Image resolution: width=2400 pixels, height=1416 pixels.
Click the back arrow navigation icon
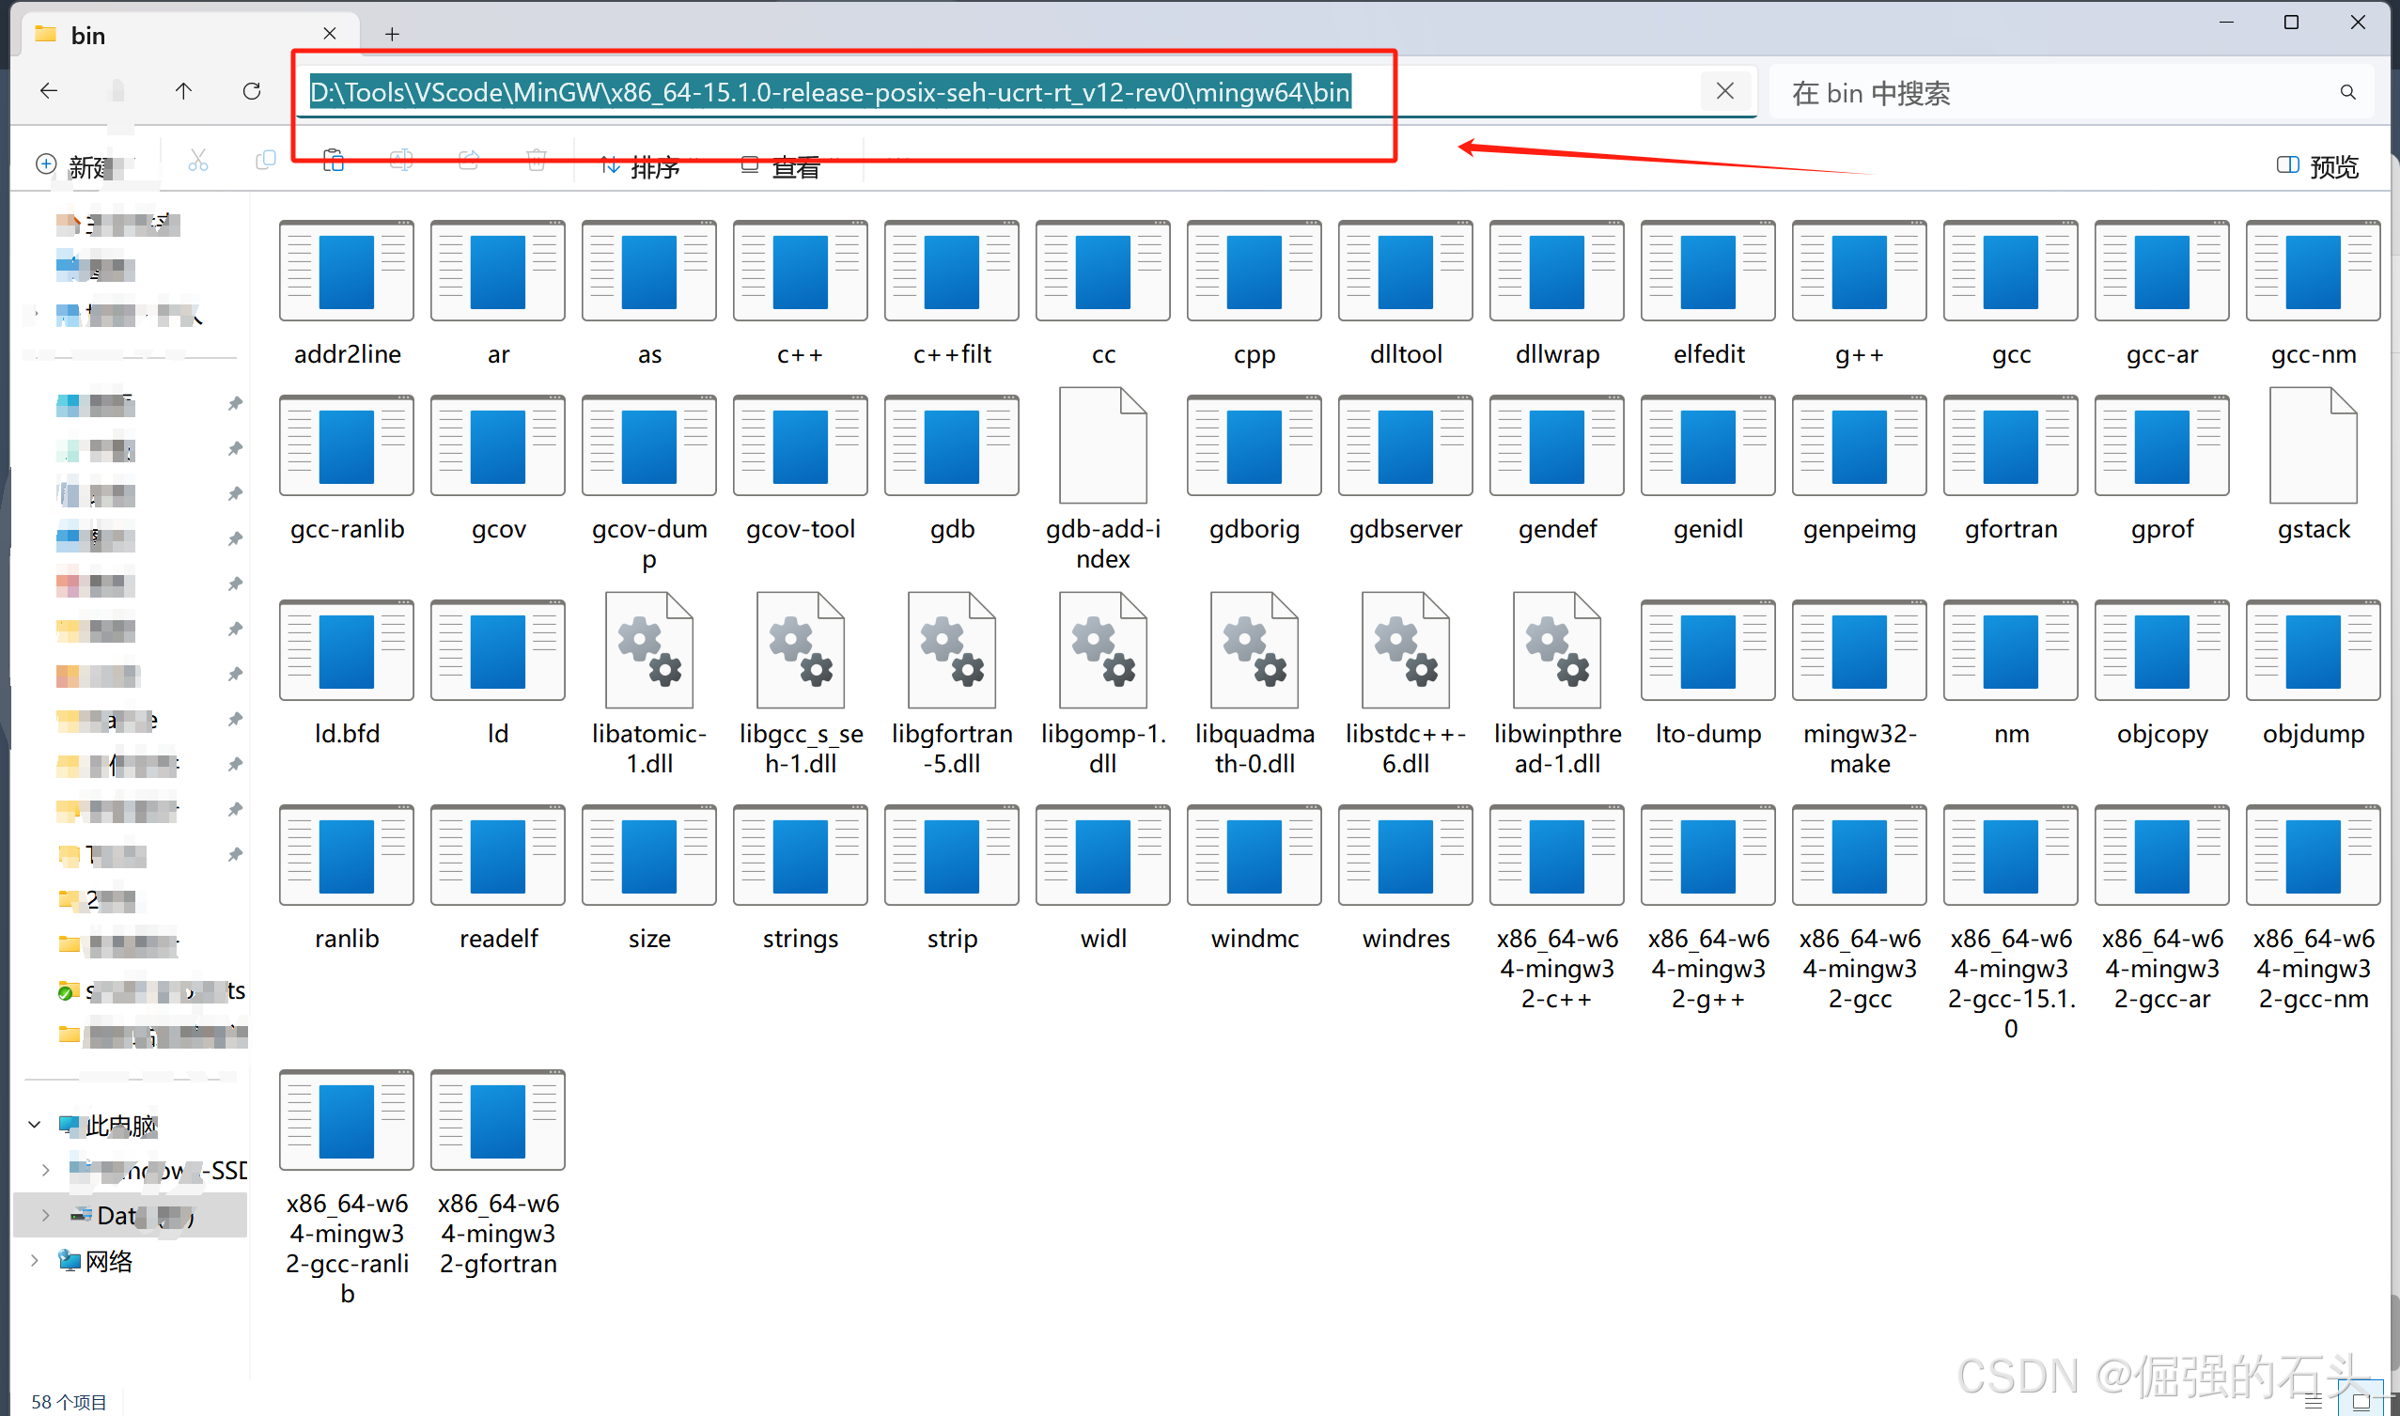click(49, 91)
